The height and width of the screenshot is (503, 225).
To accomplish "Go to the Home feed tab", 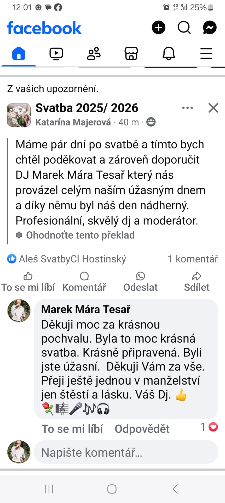I will pyautogui.click(x=19, y=53).
